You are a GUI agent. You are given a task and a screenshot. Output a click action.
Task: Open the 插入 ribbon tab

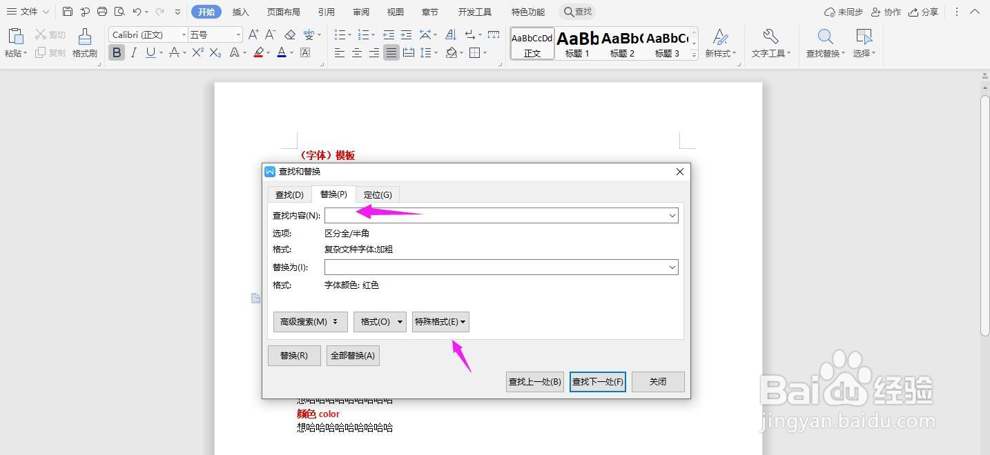[x=241, y=12]
